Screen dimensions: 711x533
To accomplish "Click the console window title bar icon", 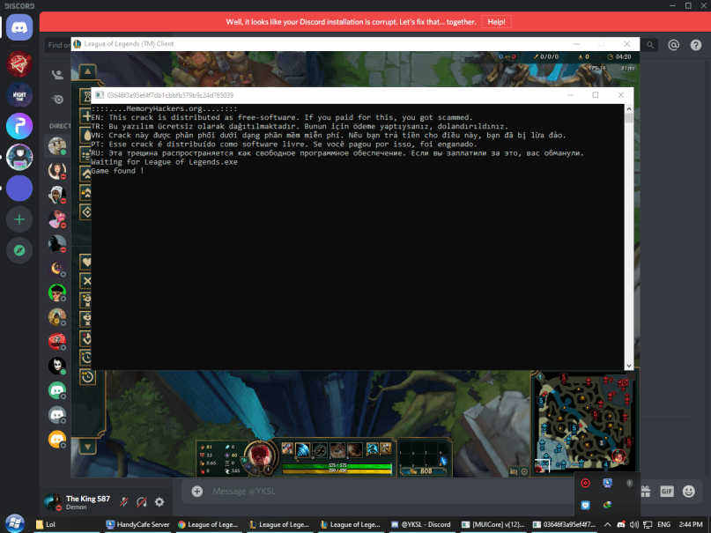I will (x=100, y=95).
